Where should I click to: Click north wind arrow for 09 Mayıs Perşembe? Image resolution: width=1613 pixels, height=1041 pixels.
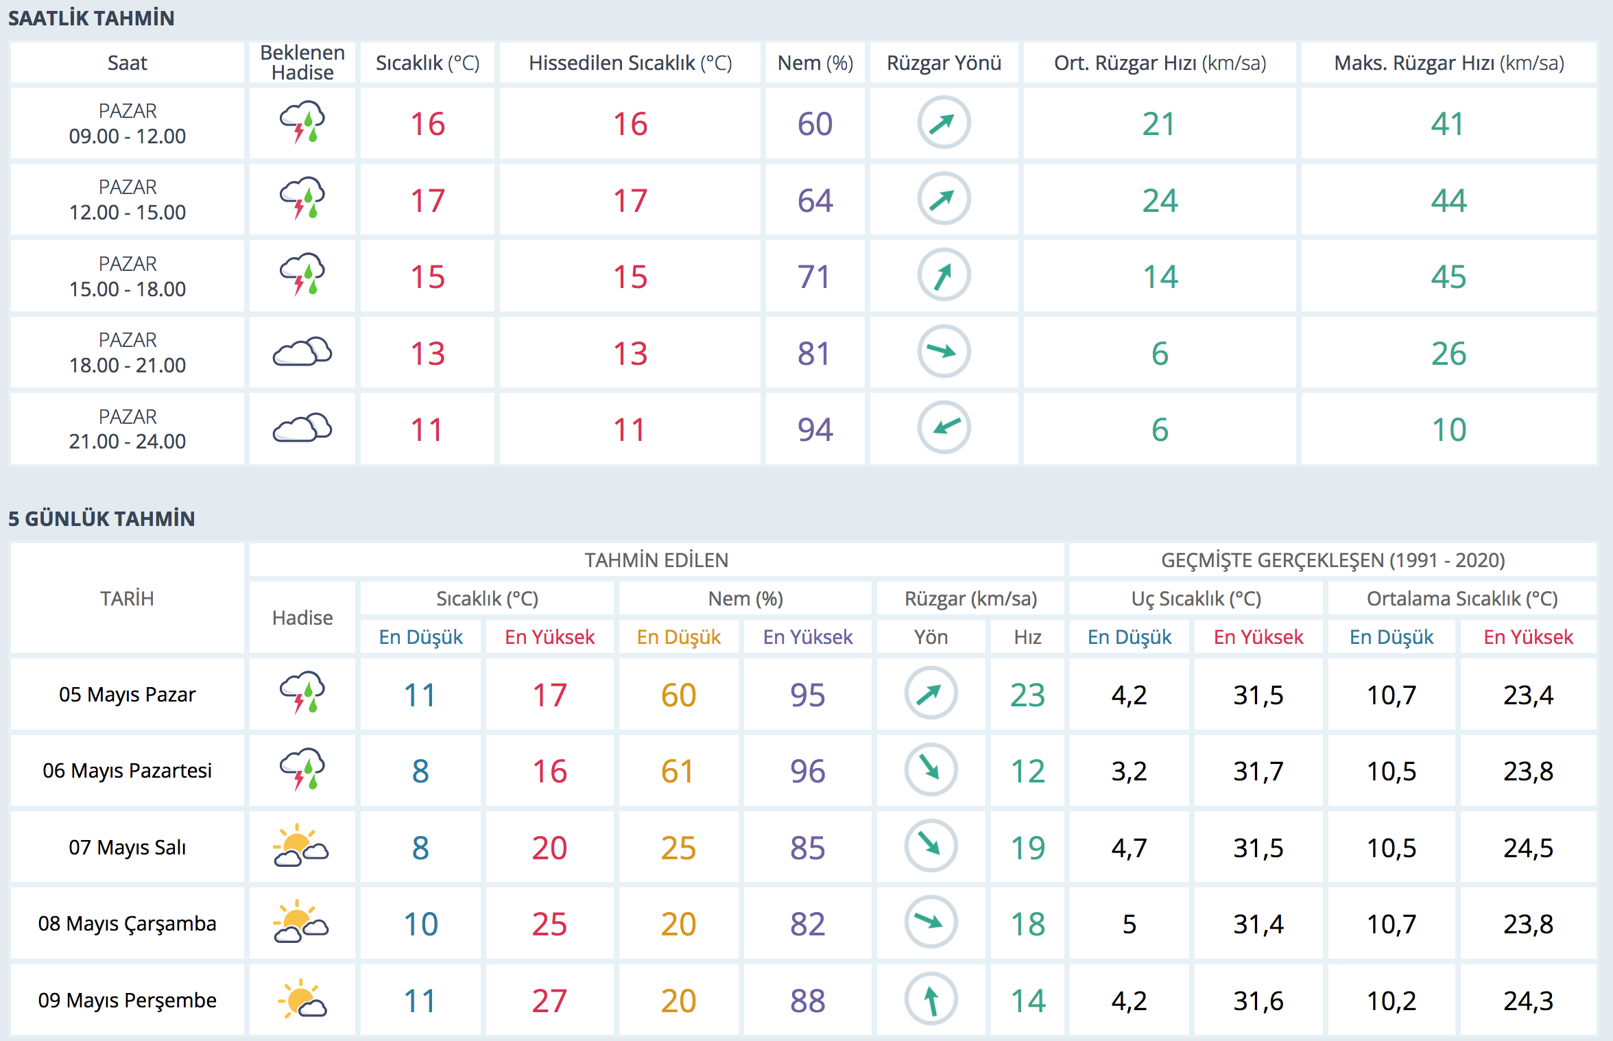[931, 1000]
